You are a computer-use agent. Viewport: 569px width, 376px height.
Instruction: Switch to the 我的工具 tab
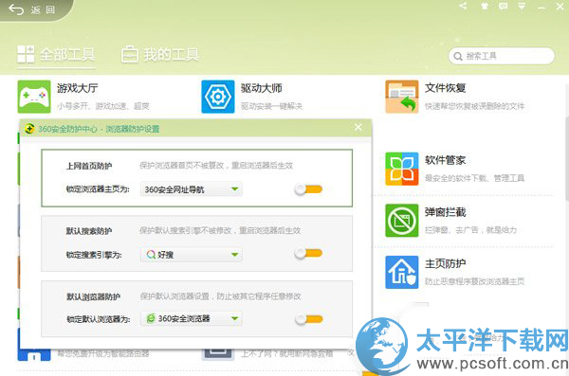point(160,55)
